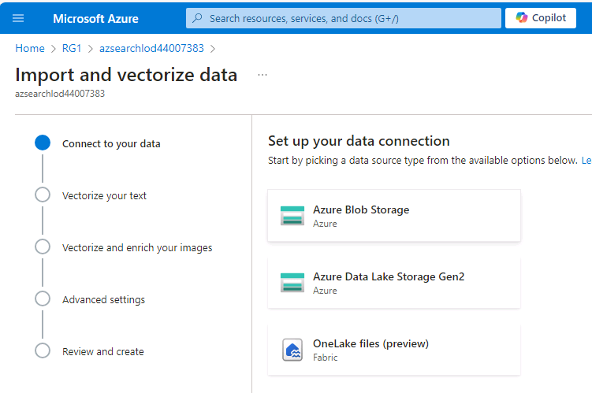592x393 pixels.
Task: Click the azsearchlod44007383 subtitle text
Action: [60, 94]
